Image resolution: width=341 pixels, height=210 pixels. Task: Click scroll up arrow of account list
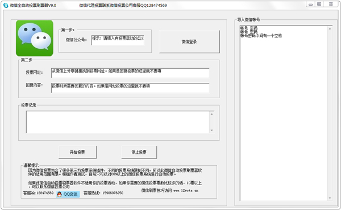pos(330,29)
